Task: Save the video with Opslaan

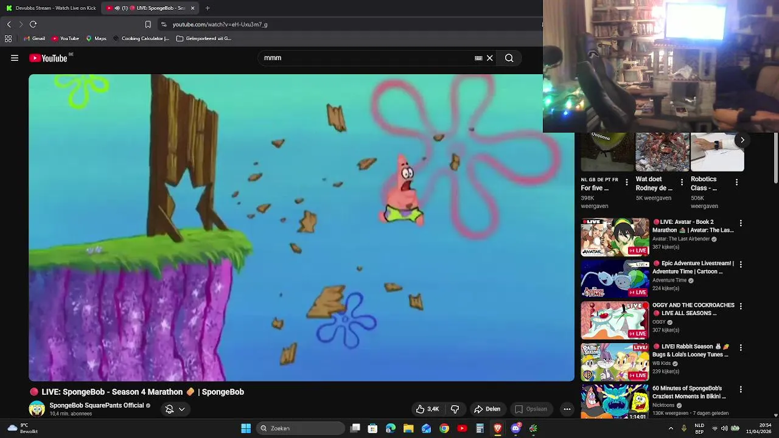Action: (531, 409)
